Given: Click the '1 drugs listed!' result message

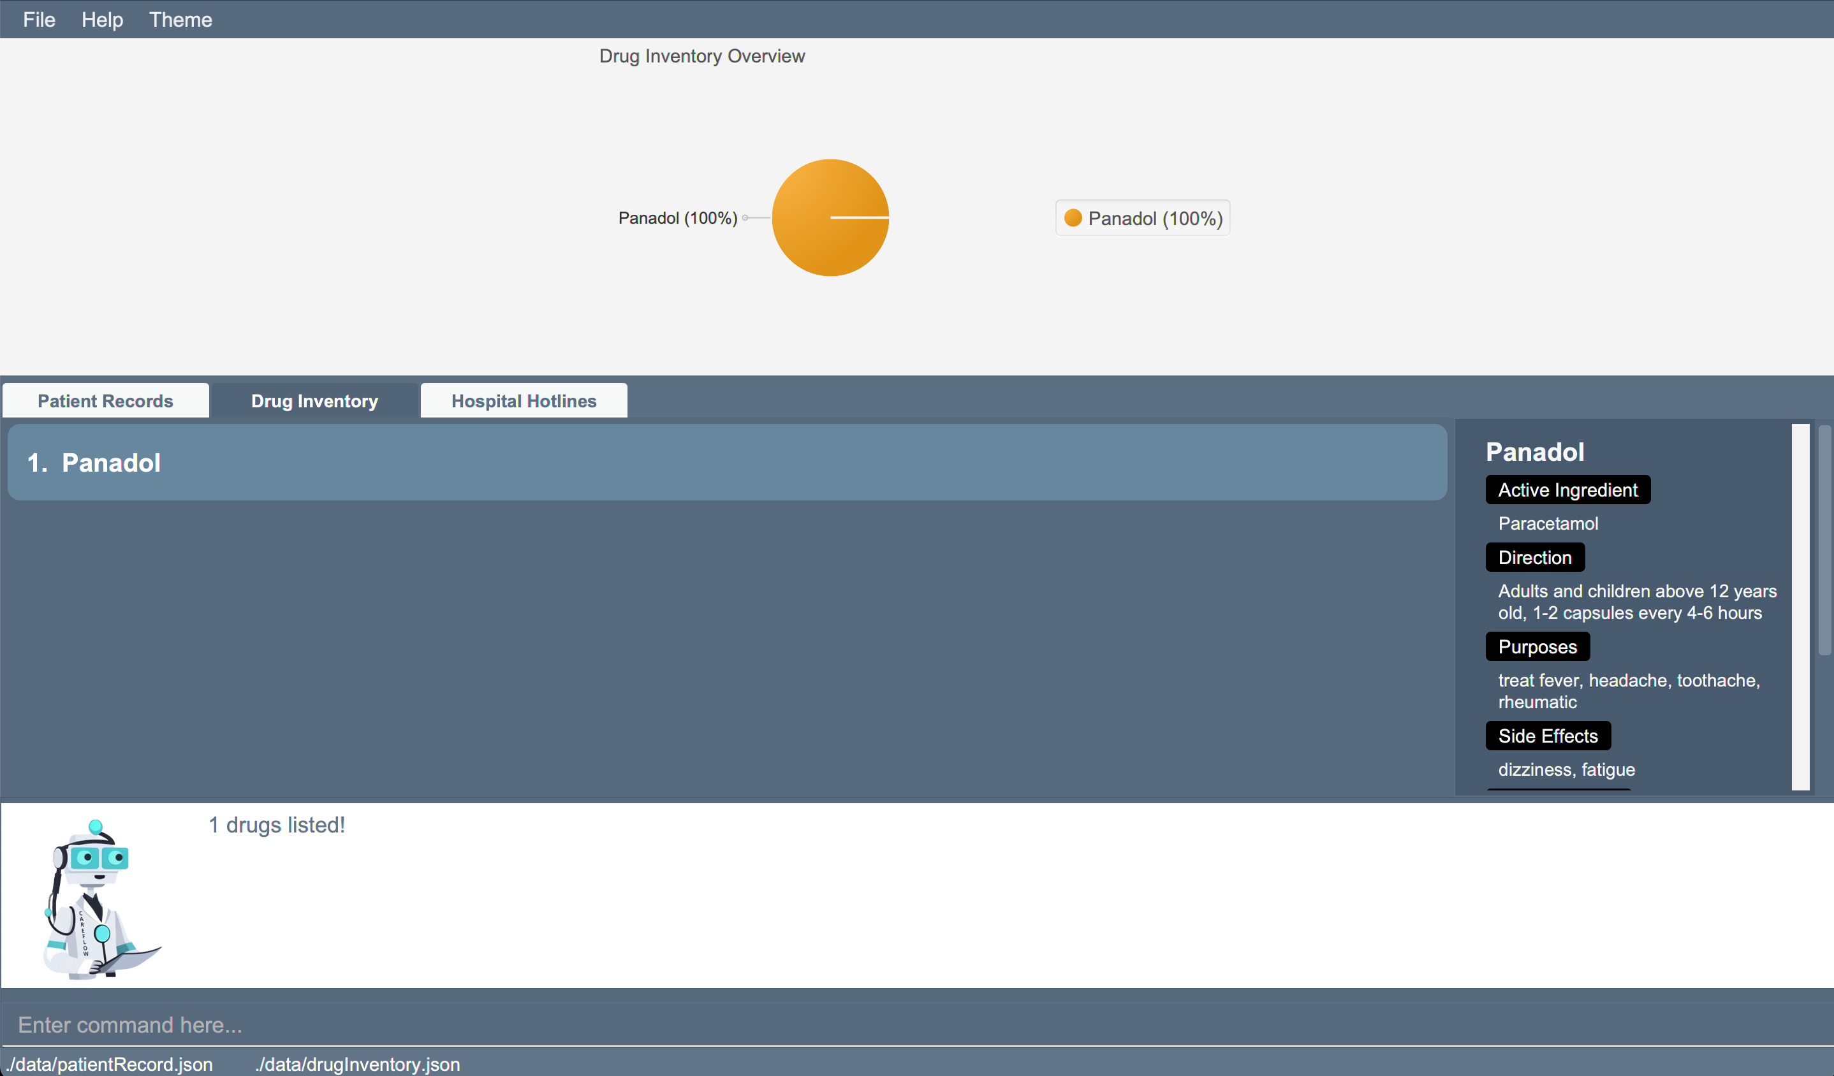Looking at the screenshot, I should click(x=277, y=825).
